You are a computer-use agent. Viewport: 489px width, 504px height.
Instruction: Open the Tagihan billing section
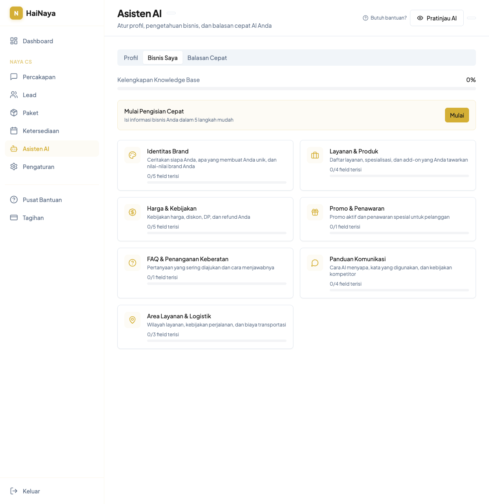pyautogui.click(x=33, y=218)
